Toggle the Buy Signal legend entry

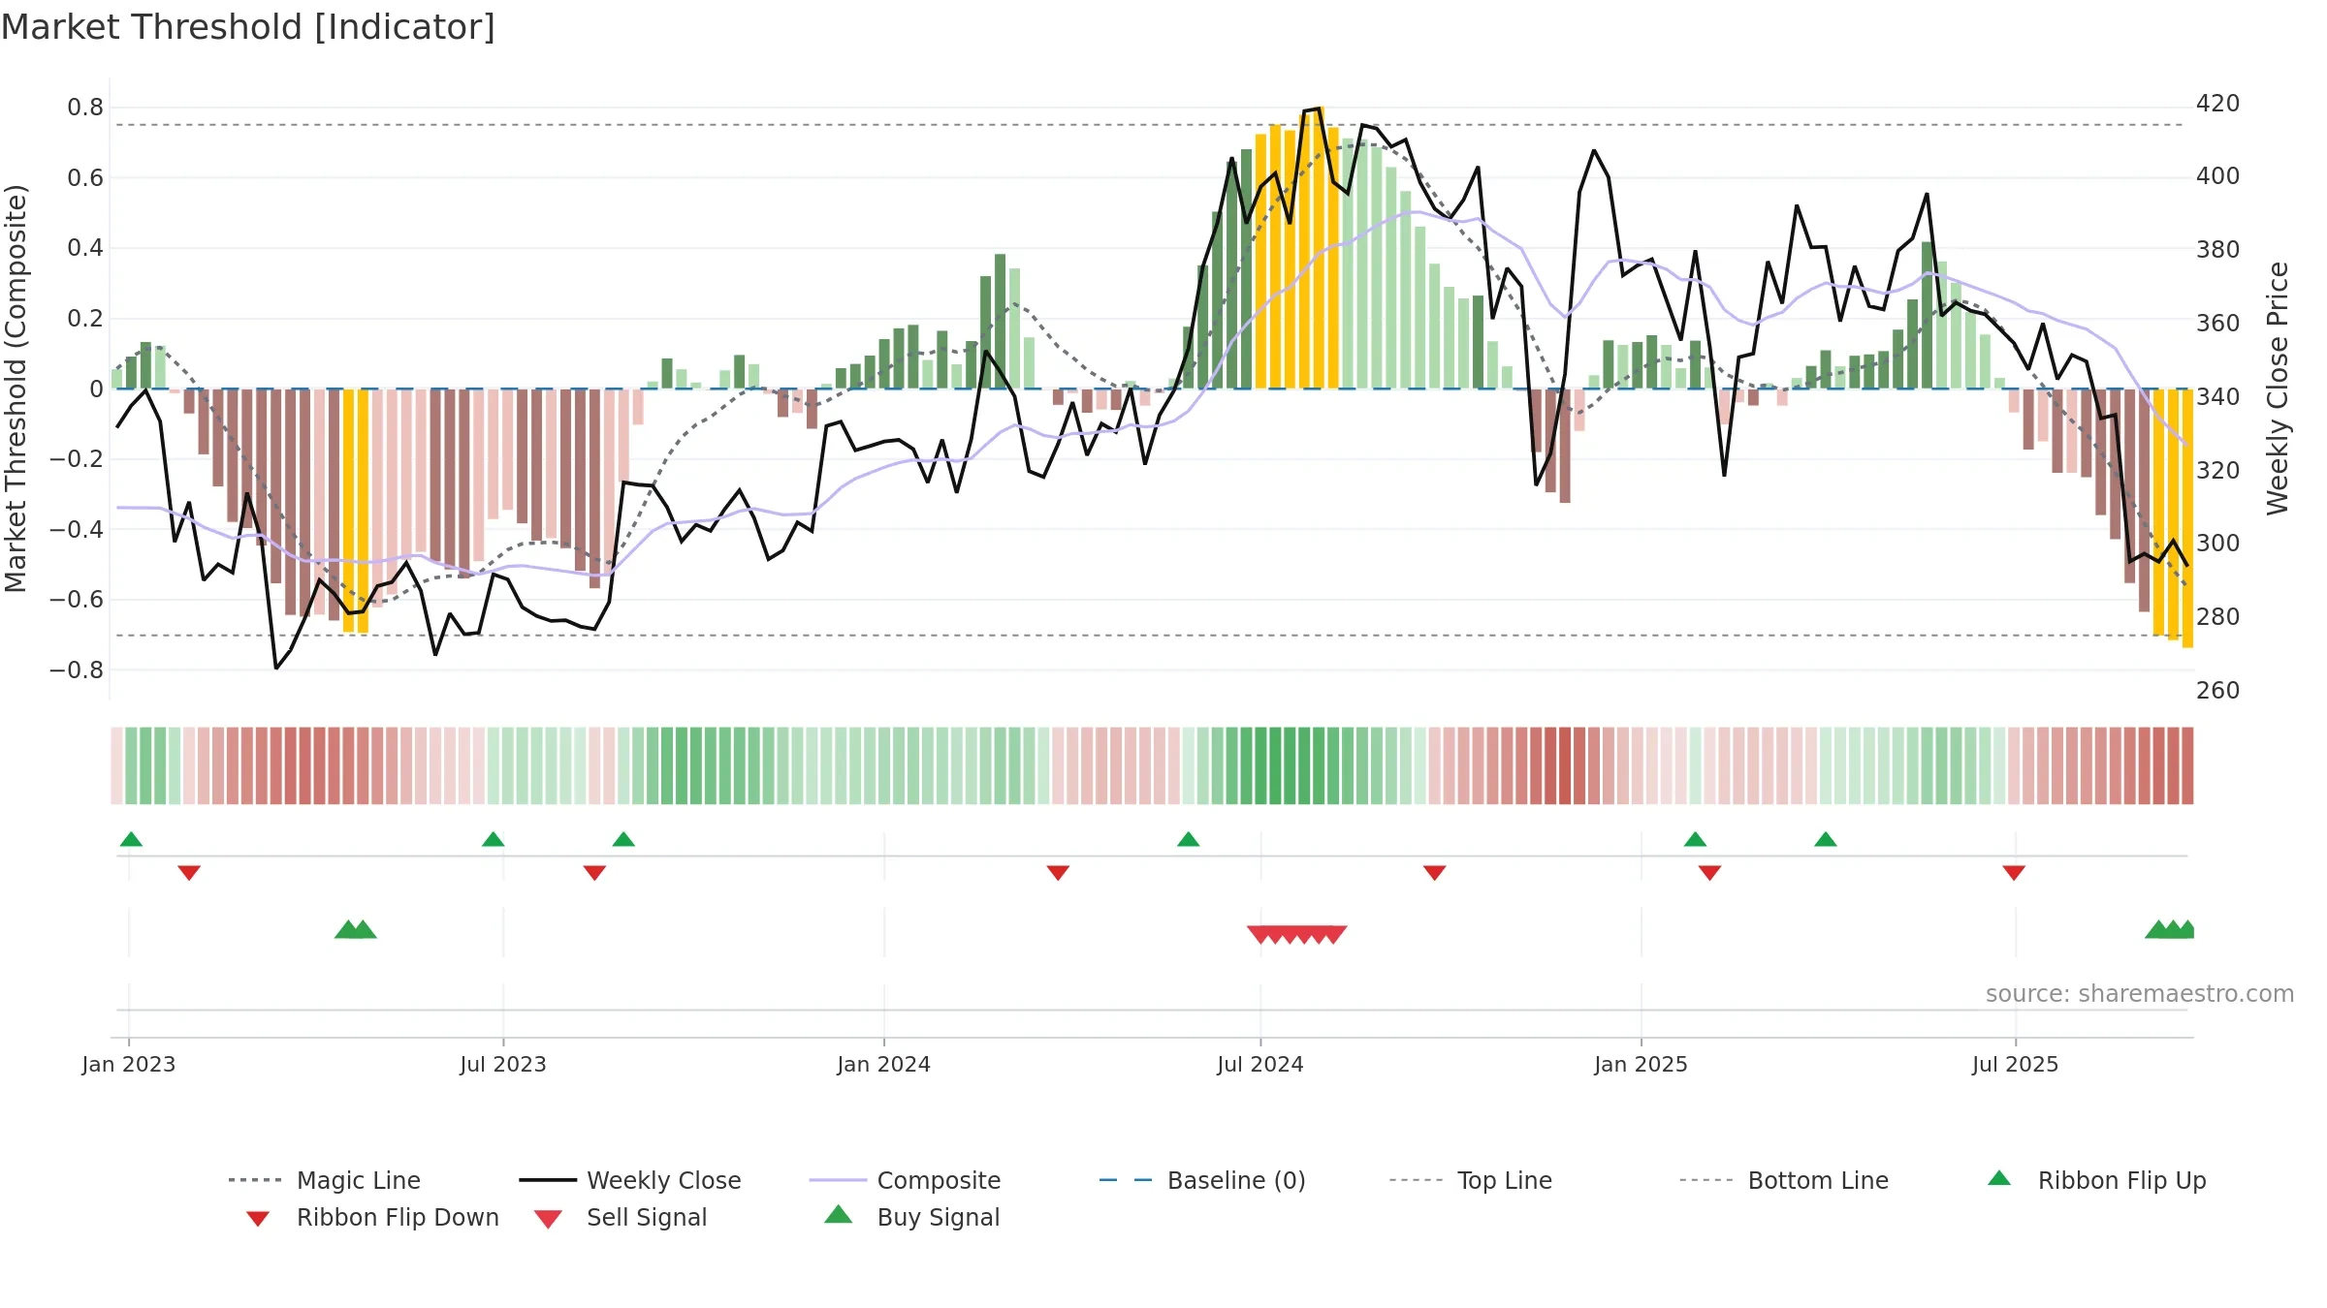click(x=911, y=1217)
